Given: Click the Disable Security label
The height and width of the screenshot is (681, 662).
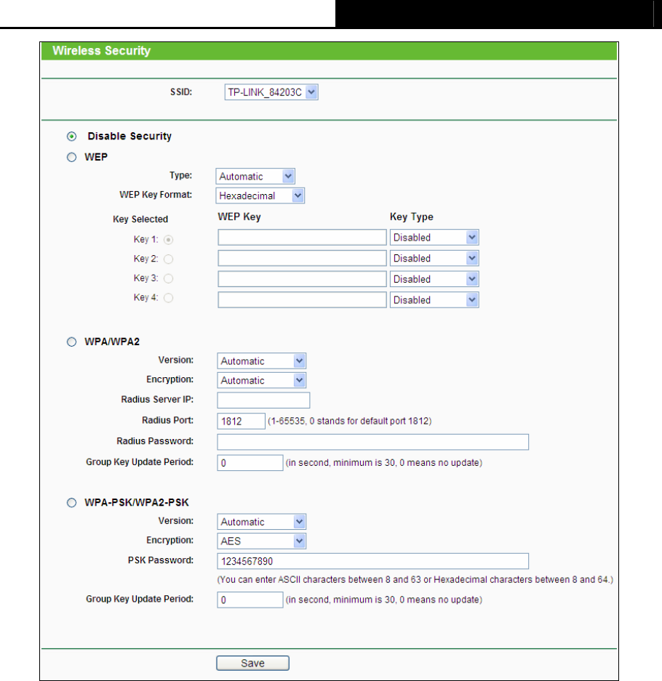Looking at the screenshot, I should [129, 136].
